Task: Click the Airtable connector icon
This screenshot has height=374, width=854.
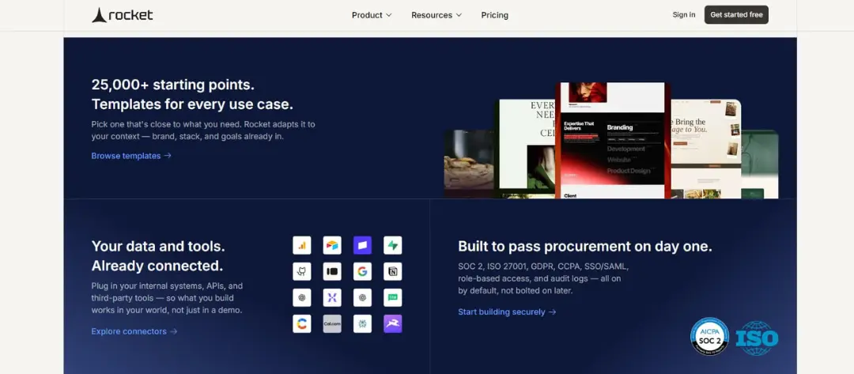Action: pyautogui.click(x=331, y=245)
